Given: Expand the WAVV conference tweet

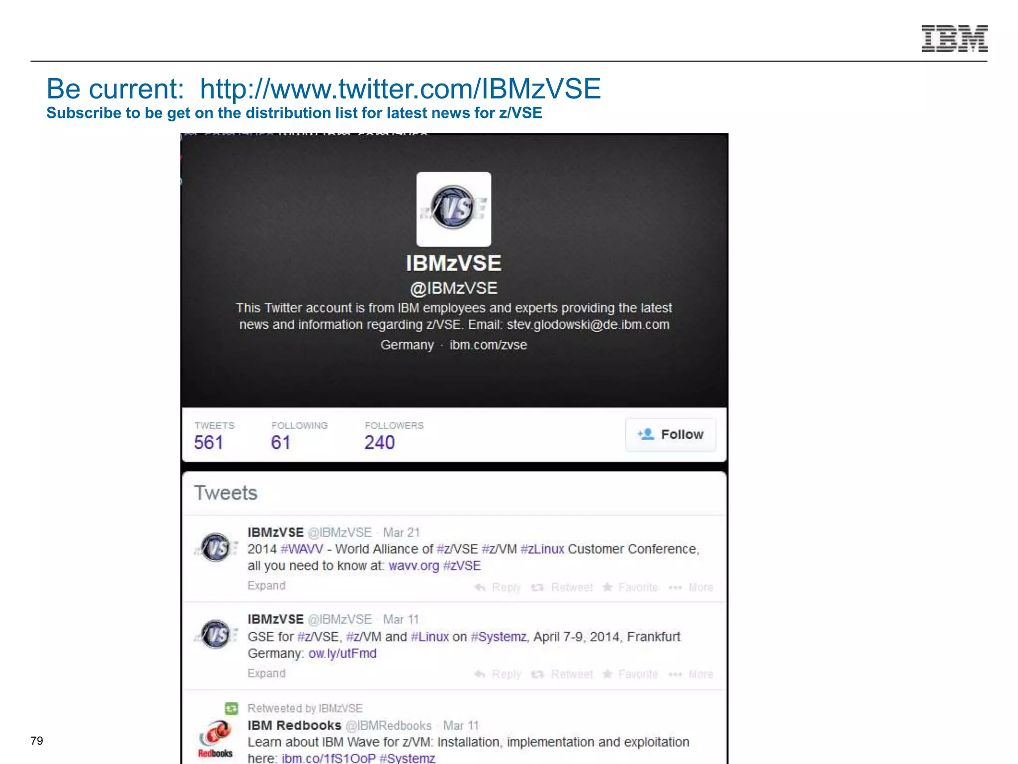Looking at the screenshot, I should (x=266, y=585).
